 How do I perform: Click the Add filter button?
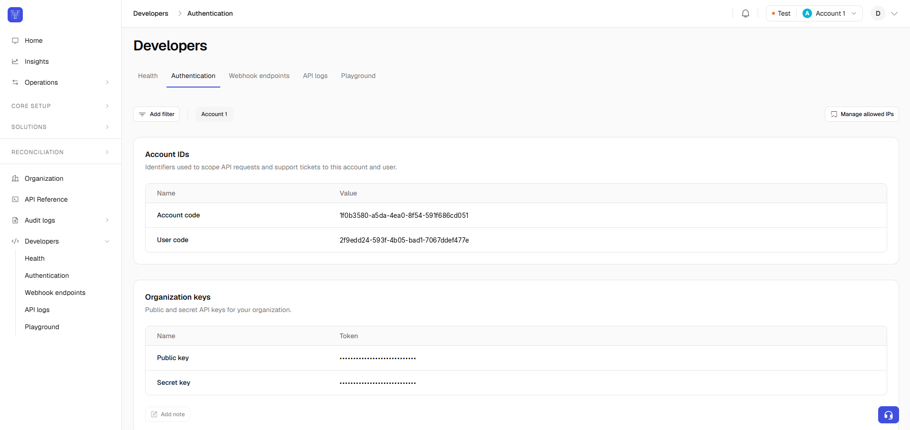[x=157, y=114]
